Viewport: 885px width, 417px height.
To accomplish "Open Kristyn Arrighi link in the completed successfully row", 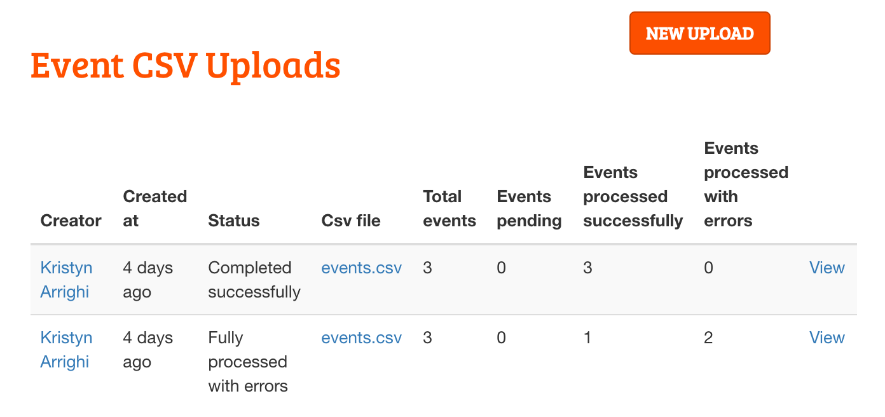I will click(66, 280).
